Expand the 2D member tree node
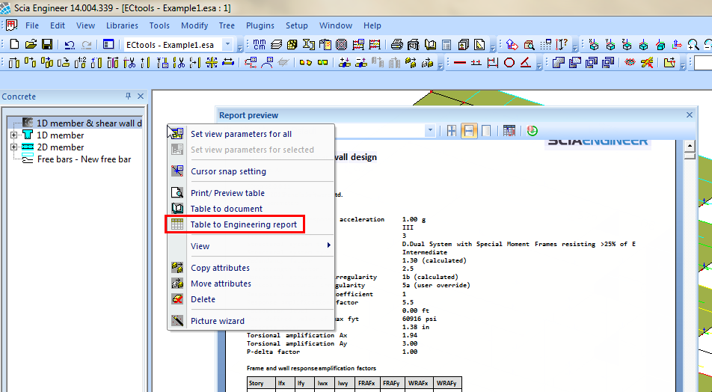712x392 pixels. coord(13,147)
